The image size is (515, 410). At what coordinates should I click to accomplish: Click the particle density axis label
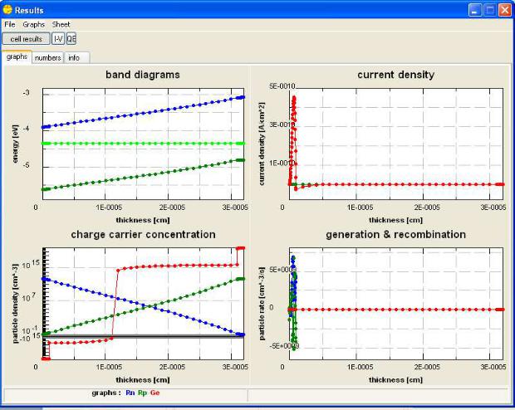15,303
